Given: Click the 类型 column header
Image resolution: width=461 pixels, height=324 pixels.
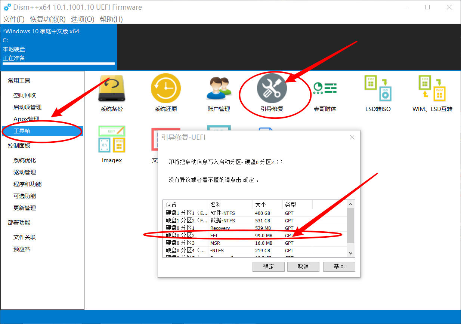Looking at the screenshot, I should [x=298, y=205].
